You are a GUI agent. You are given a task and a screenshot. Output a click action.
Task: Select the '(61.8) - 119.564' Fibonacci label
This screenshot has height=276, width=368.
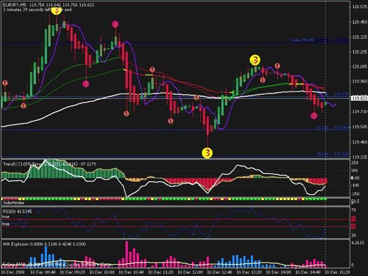click(x=333, y=127)
